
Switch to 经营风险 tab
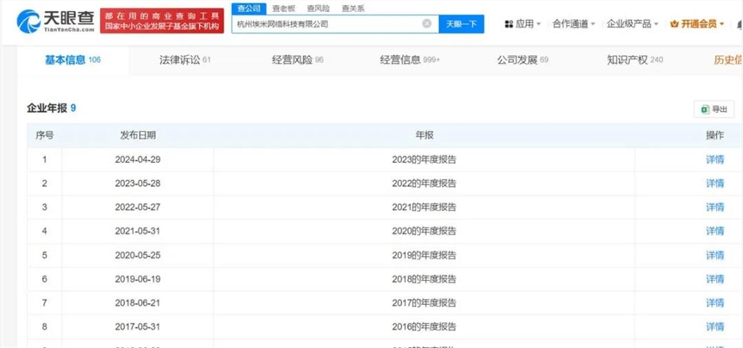298,59
